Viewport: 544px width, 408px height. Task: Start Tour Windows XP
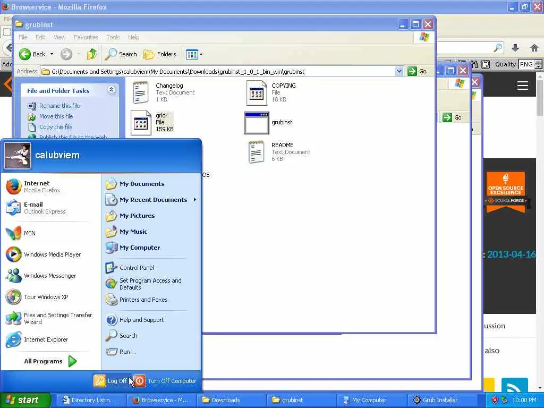[x=50, y=297]
